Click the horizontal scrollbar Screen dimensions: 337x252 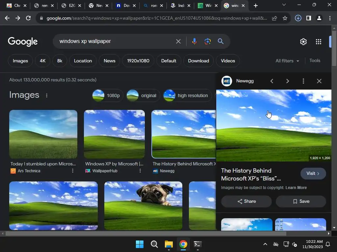tap(146, 234)
